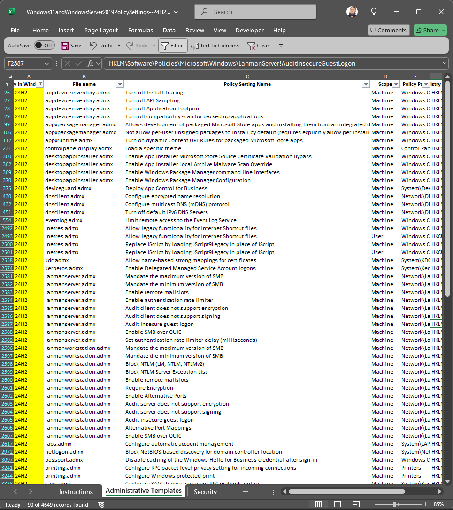
Task: Click the Select All corner triangle
Action: pyautogui.click(x=11, y=77)
